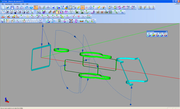Expand the Vn tool dropdown arrow

click(x=124, y=12)
